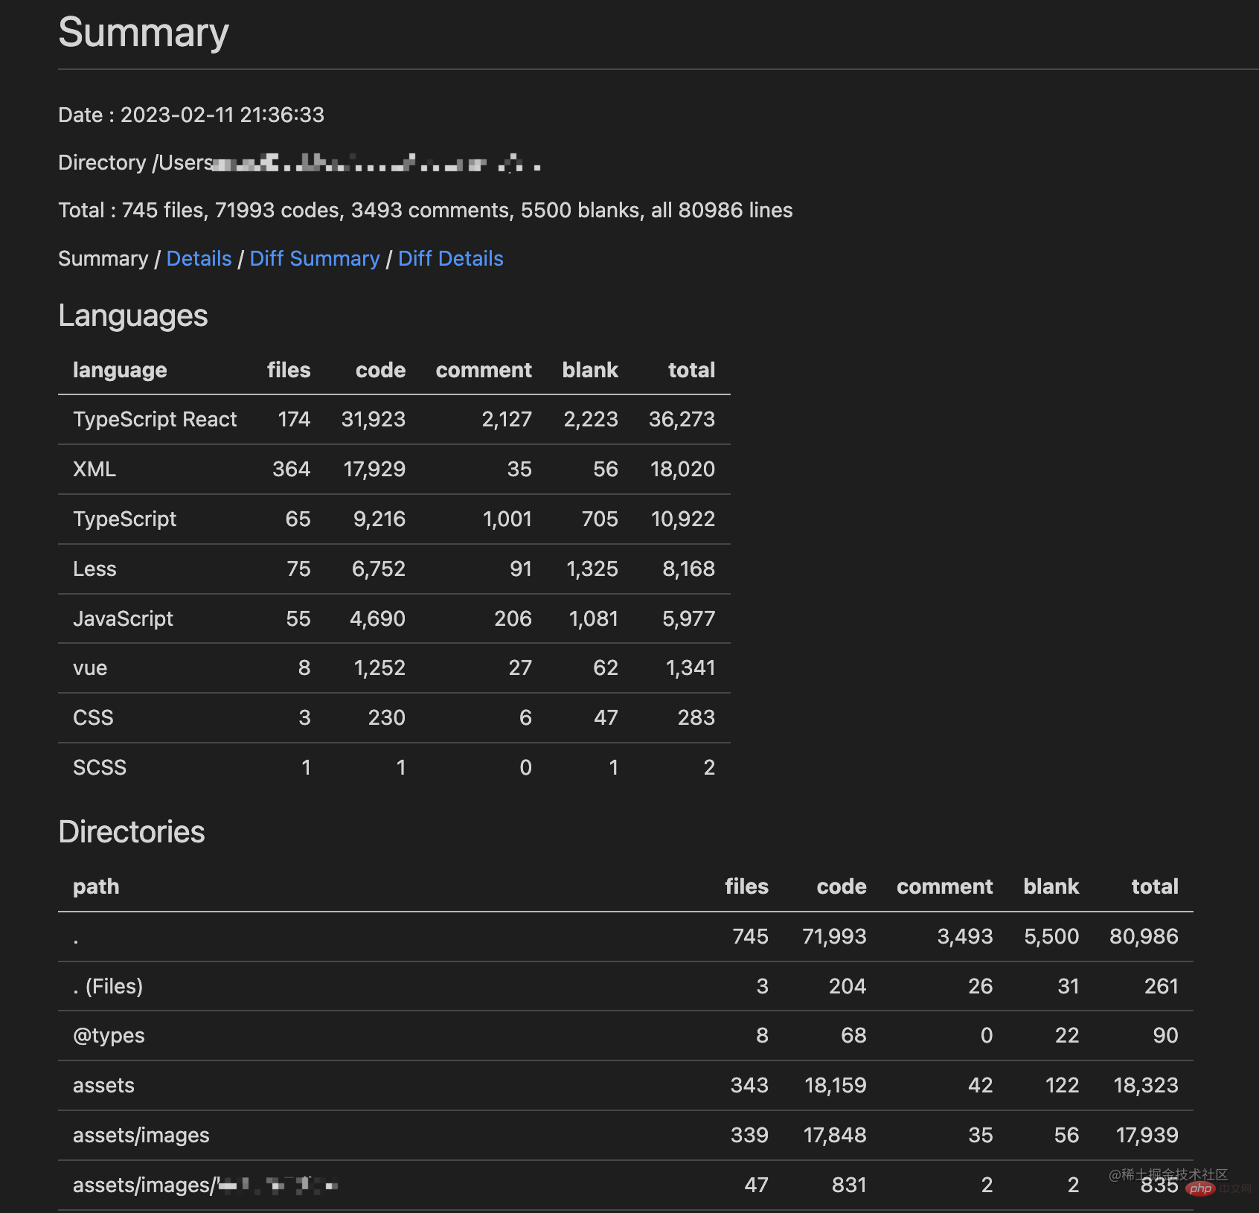Click the Summary page heading
The image size is (1259, 1213).
[x=144, y=33]
